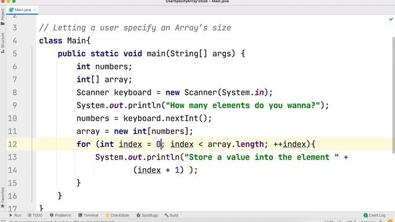This screenshot has width=395, height=222.
Task: Open the CheckStyle tool window
Action: 117,215
